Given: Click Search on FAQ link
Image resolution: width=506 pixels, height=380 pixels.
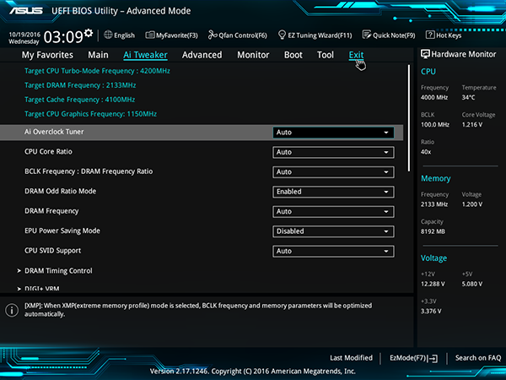Looking at the screenshot, I should 478,358.
